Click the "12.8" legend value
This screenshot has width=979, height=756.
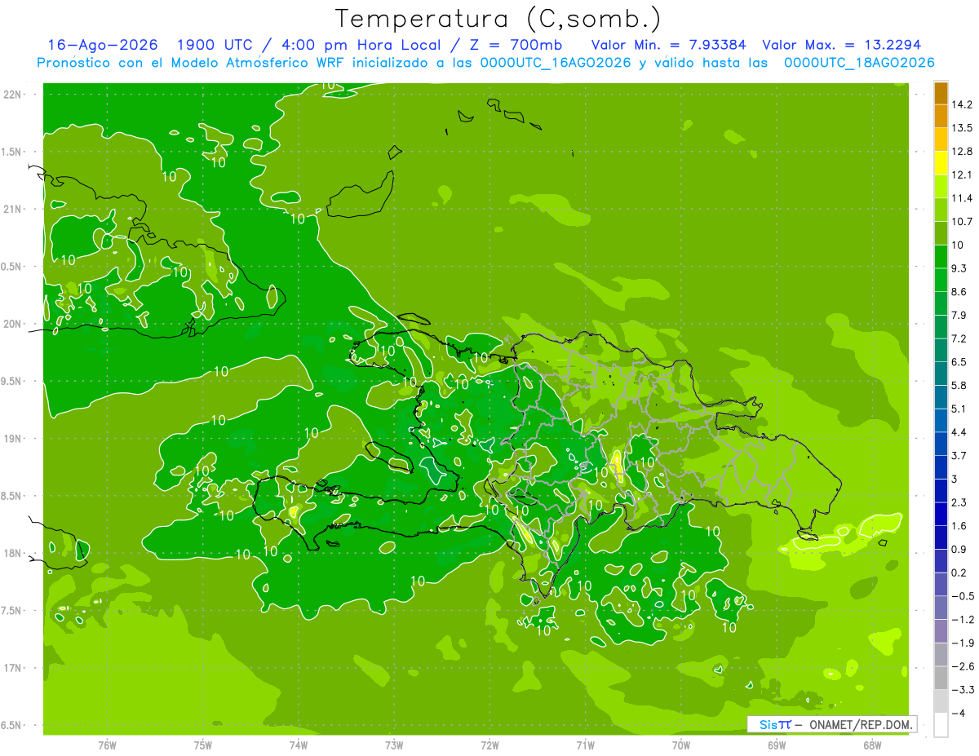962,151
